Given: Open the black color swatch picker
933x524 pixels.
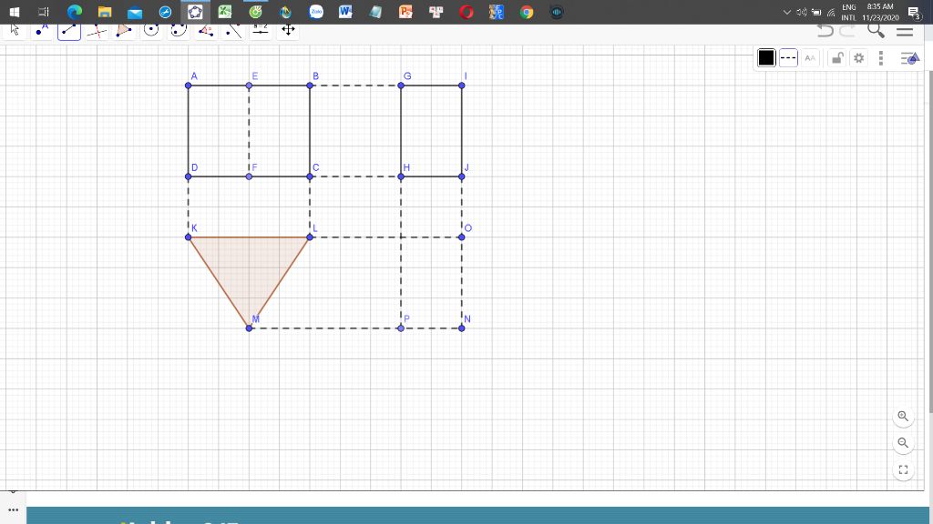Looking at the screenshot, I should click(766, 57).
